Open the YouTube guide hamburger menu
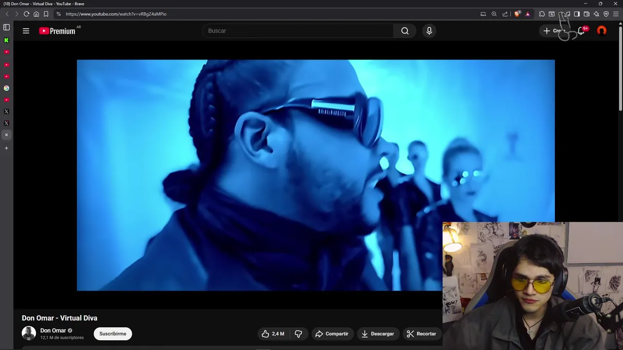 pos(26,31)
